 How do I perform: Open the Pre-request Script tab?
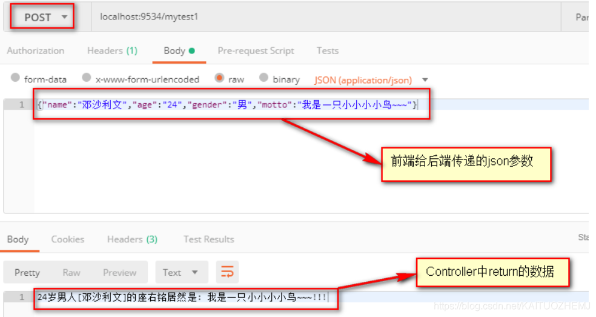[x=256, y=51]
